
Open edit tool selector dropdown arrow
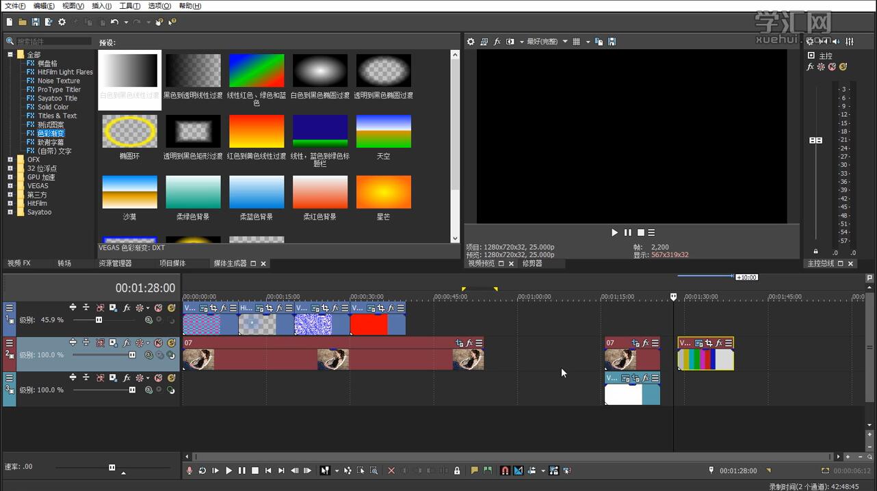(337, 470)
